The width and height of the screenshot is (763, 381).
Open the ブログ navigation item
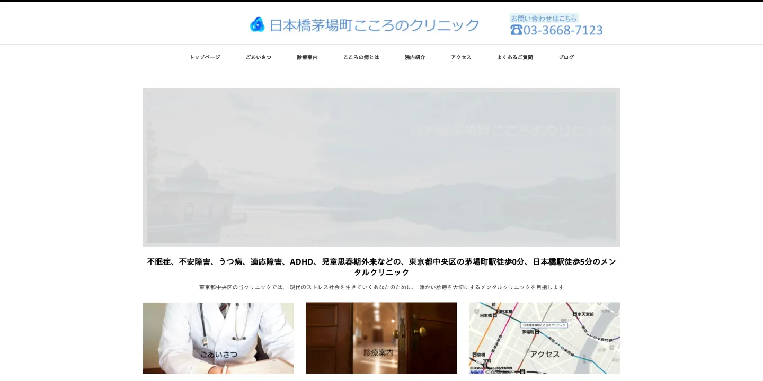coord(566,57)
